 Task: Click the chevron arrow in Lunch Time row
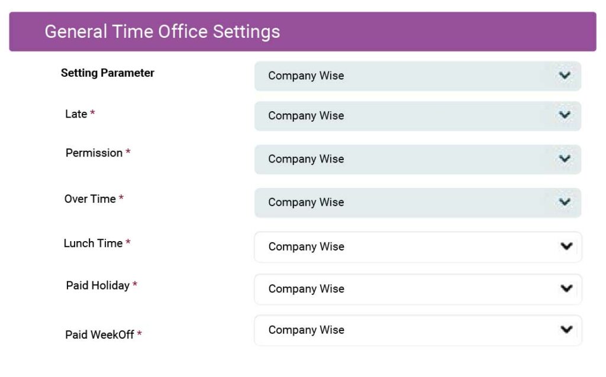click(x=566, y=246)
